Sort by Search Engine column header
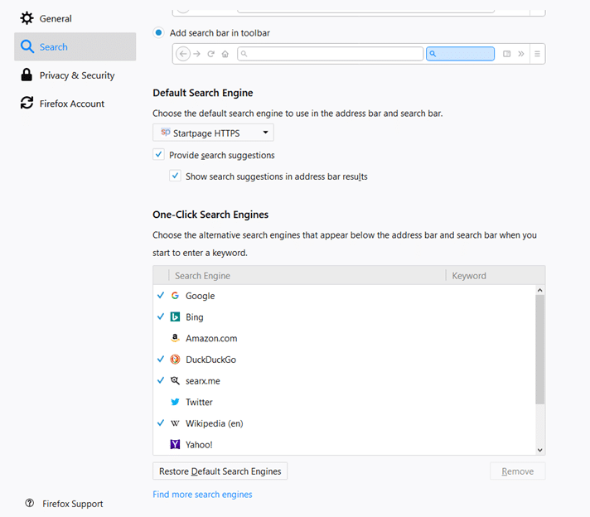Image resolution: width=590 pixels, height=517 pixels. 307,275
